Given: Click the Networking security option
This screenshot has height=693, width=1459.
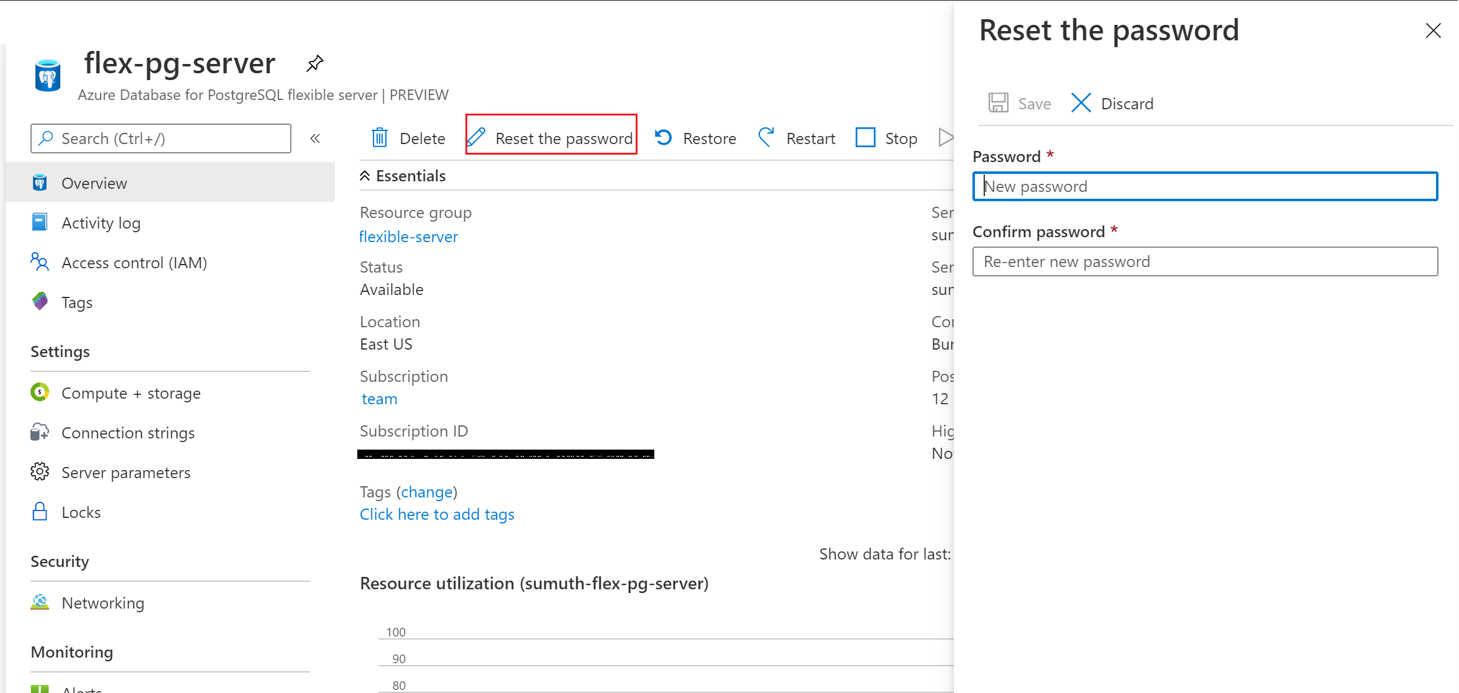Looking at the screenshot, I should point(103,602).
